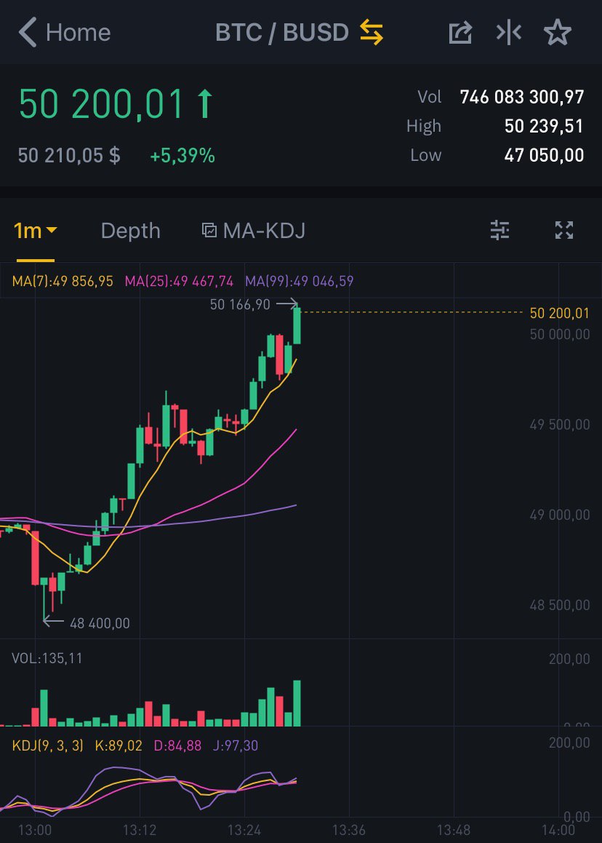Viewport: 602px width, 843px height.
Task: Tap the 13:24 time axis label
Action: point(244,830)
